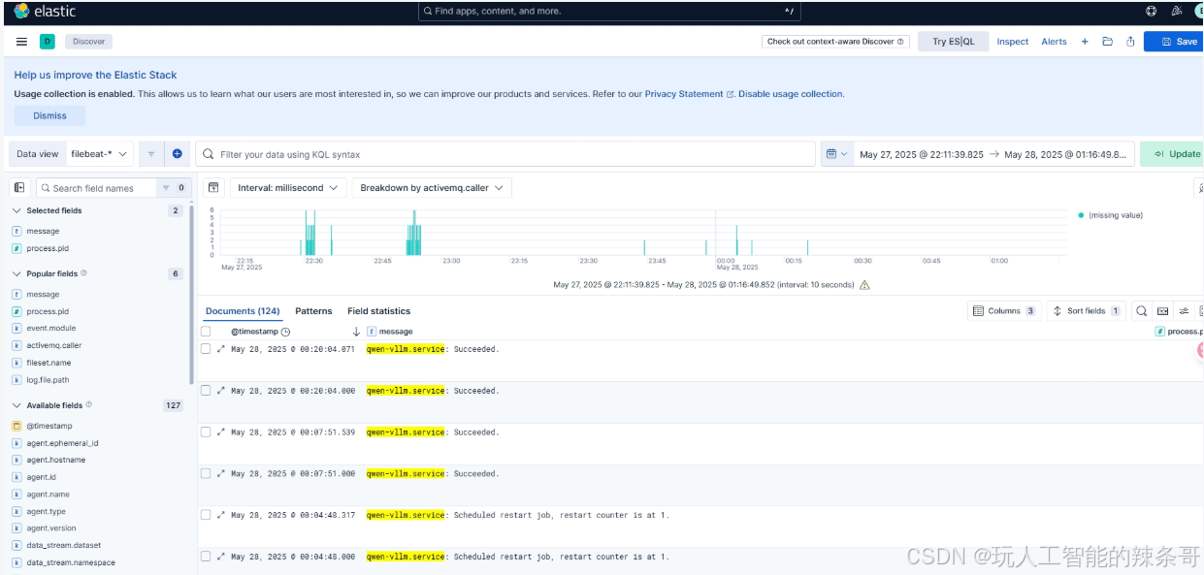
Task: Tick the select-all checkbox in the table header
Action: tap(206, 332)
